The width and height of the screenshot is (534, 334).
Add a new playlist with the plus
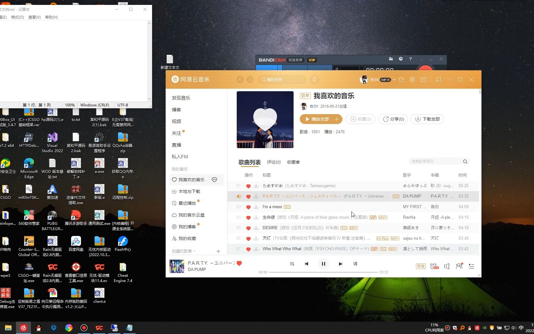[x=218, y=251]
